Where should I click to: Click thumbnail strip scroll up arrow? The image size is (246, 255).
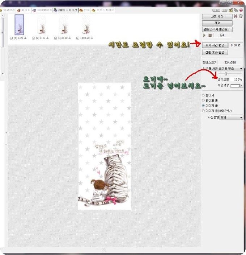(x=3, y=16)
